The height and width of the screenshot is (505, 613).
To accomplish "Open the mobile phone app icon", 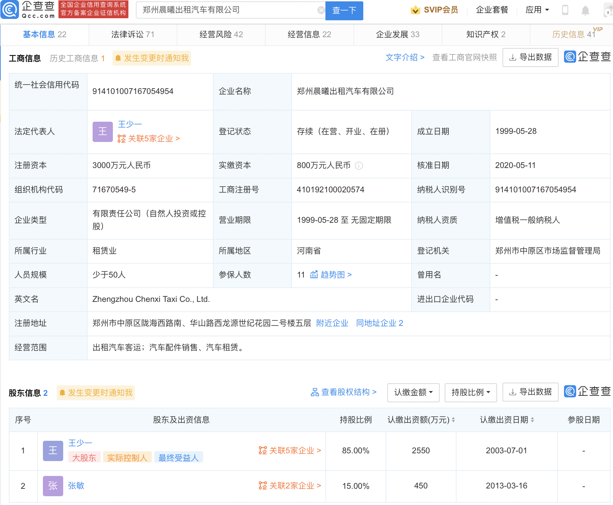I will click(565, 10).
